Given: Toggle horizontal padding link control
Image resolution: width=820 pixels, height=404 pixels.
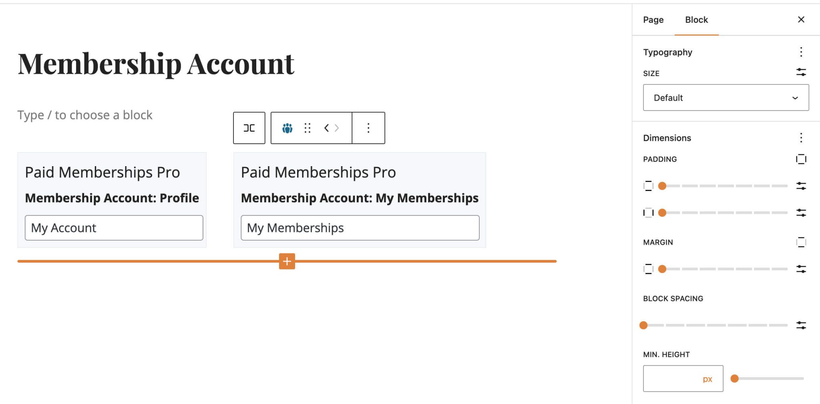Looking at the screenshot, I should coord(649,213).
